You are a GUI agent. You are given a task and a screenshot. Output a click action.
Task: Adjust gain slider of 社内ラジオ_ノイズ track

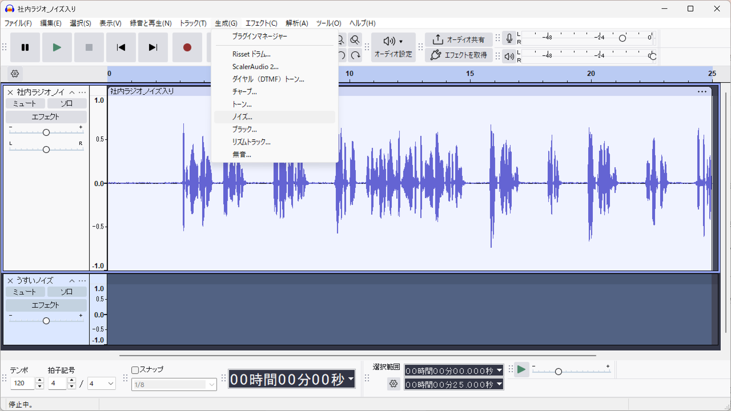(46, 132)
